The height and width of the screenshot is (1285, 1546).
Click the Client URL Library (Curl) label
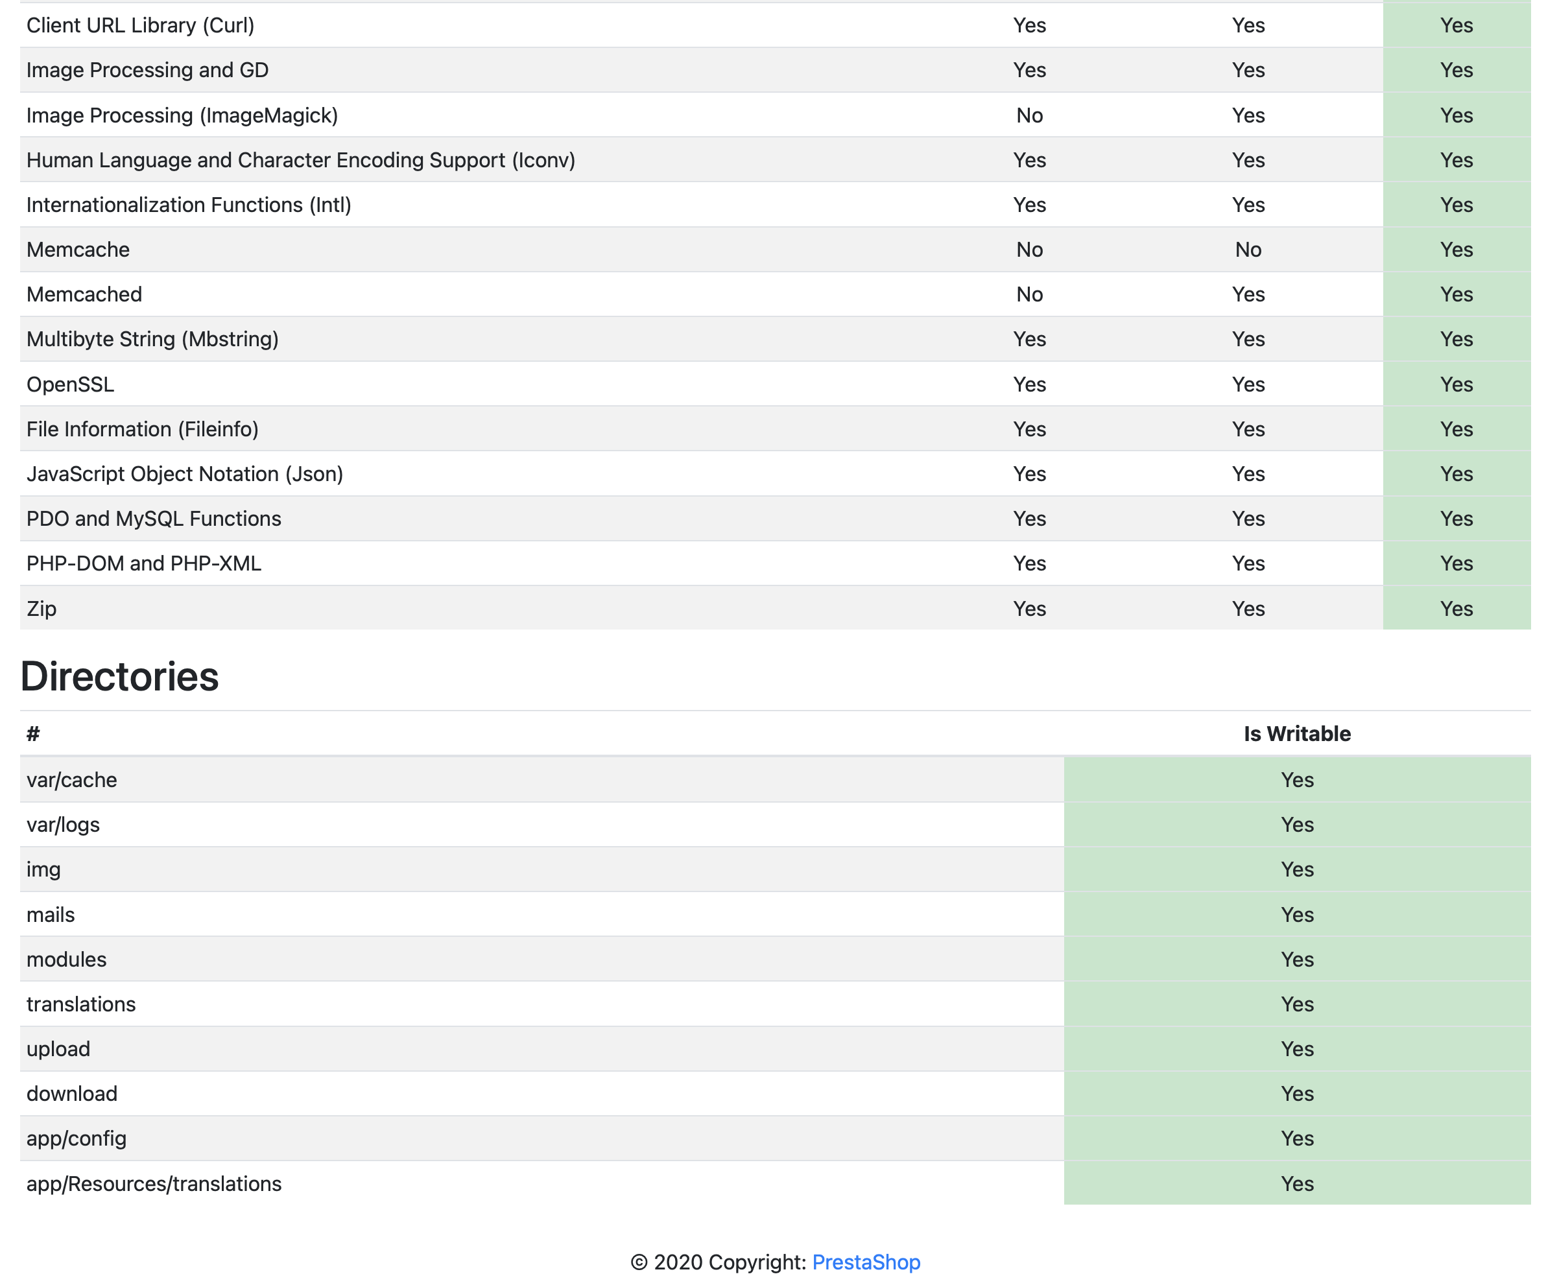[x=140, y=25]
